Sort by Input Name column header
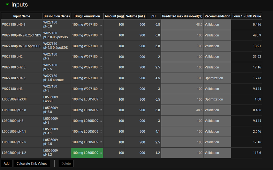 coord(22,16)
